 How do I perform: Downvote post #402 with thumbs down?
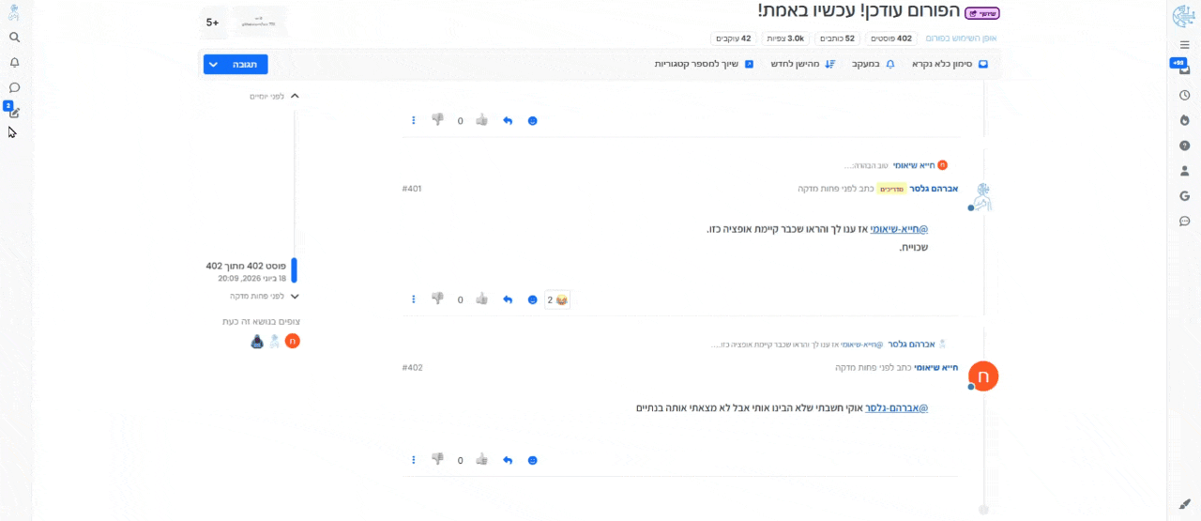point(437,459)
